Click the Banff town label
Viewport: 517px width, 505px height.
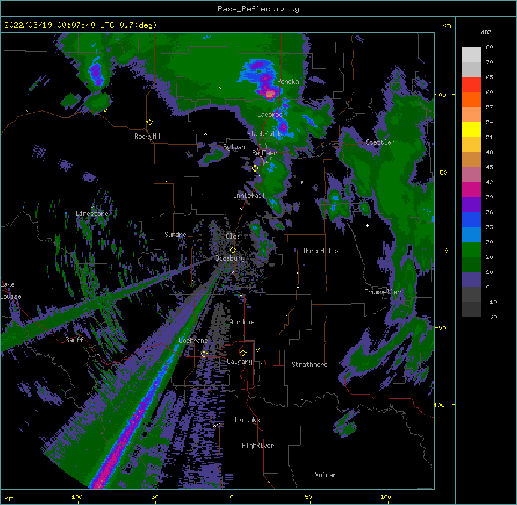[74, 340]
